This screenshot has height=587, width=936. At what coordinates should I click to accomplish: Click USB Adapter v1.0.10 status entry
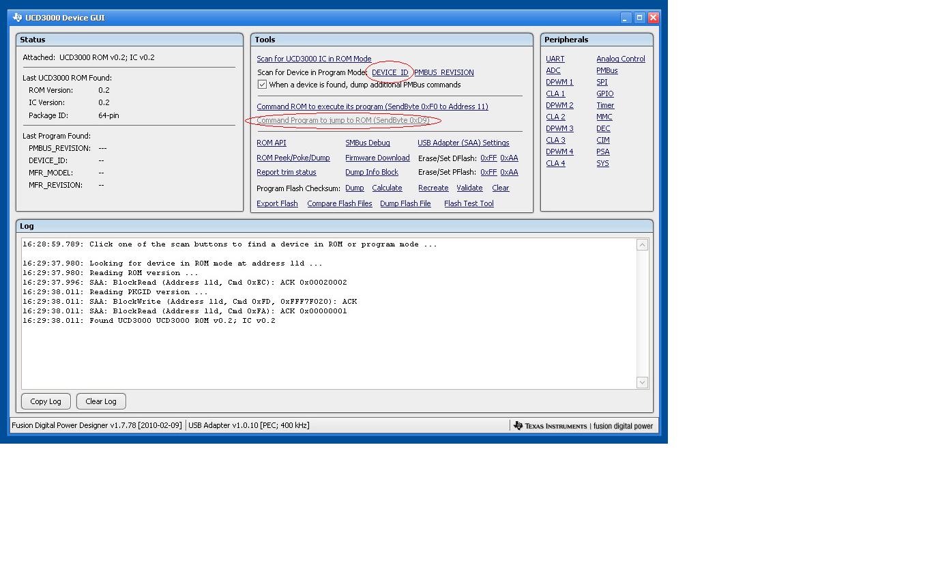(249, 425)
